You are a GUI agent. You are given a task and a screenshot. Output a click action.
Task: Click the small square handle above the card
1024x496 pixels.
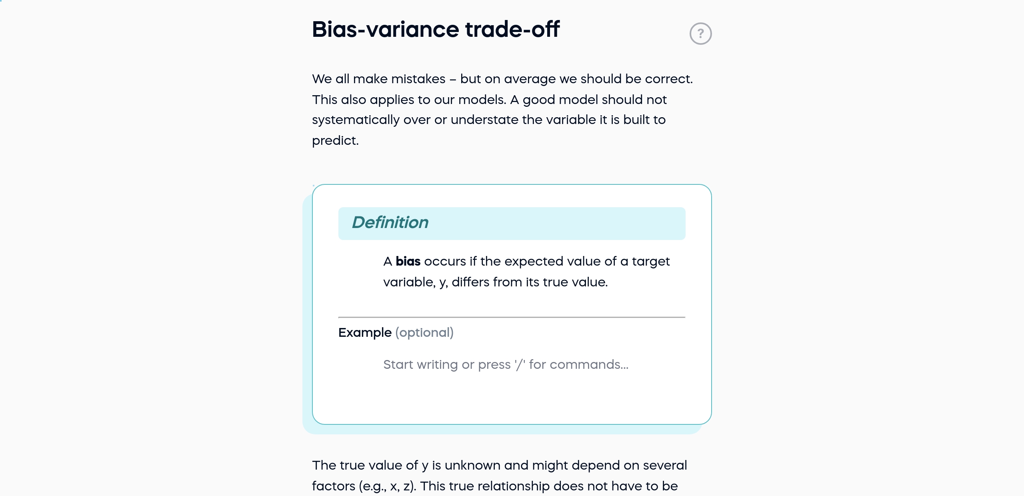[314, 185]
